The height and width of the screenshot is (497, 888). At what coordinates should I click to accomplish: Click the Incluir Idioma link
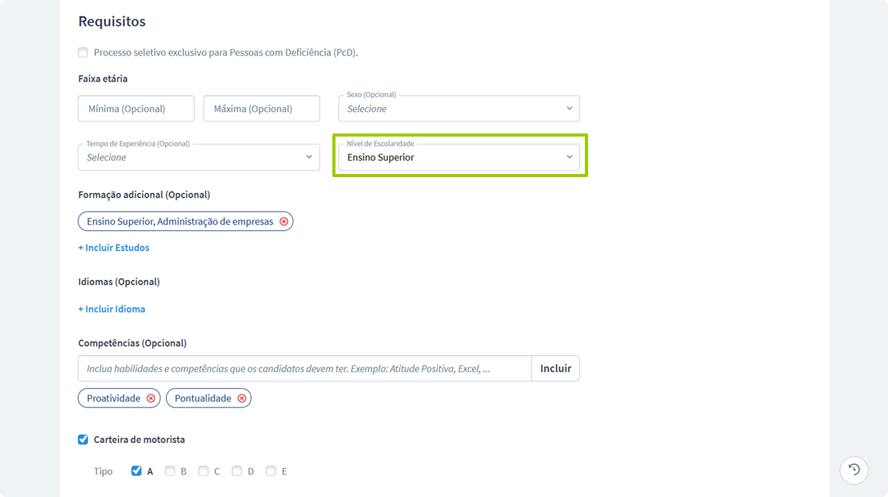[112, 309]
